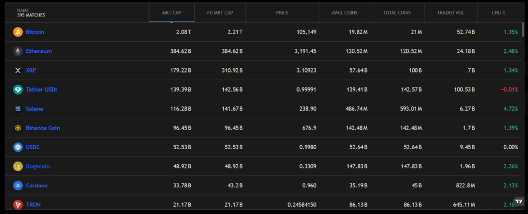Viewport: 528px width, 214px height.
Task: Sort by the CHG % column header
Action: point(499,13)
